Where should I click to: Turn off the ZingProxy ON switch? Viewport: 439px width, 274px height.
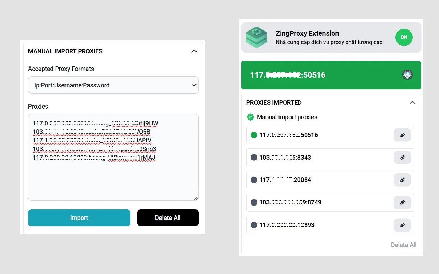tap(404, 37)
